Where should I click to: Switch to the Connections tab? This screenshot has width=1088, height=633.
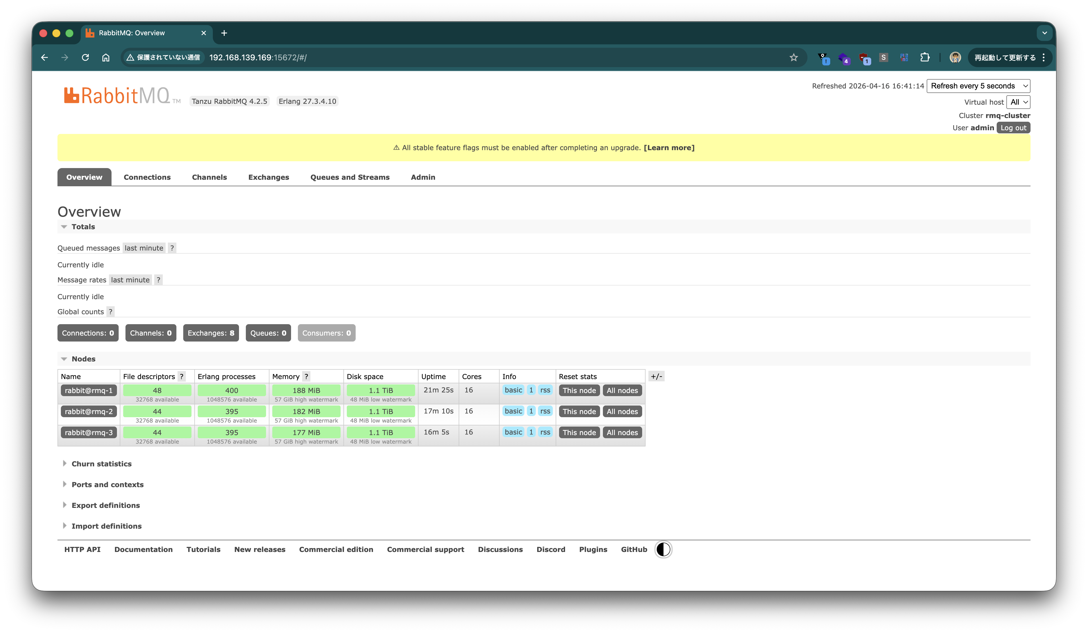[x=147, y=177]
